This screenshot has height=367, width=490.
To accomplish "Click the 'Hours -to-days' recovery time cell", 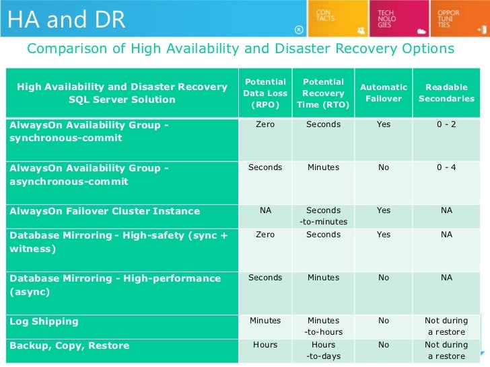I will (323, 350).
